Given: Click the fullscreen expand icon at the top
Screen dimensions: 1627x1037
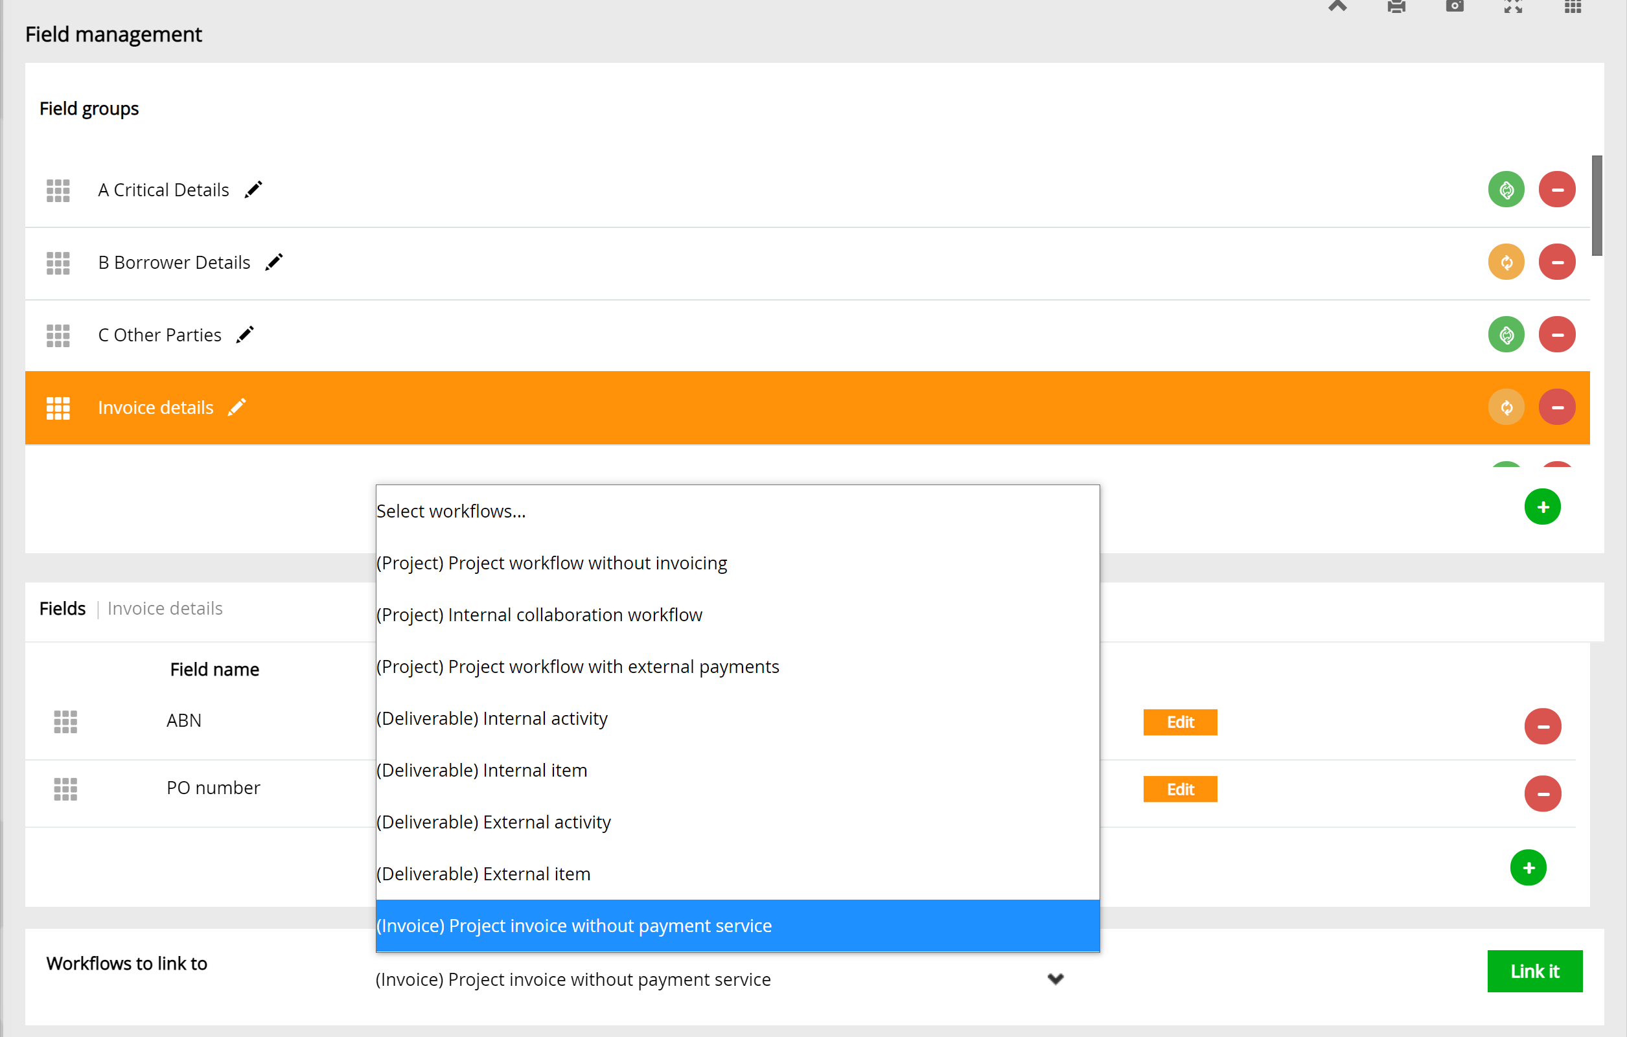Looking at the screenshot, I should click(x=1513, y=6).
